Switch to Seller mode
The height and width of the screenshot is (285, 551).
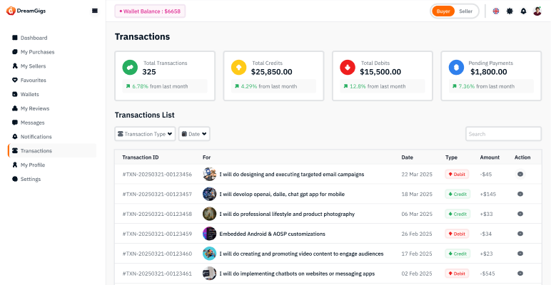pyautogui.click(x=465, y=11)
